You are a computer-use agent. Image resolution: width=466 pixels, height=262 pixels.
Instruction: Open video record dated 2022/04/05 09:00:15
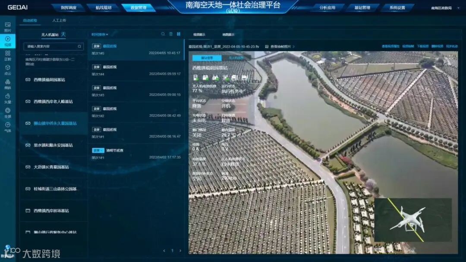point(136,91)
